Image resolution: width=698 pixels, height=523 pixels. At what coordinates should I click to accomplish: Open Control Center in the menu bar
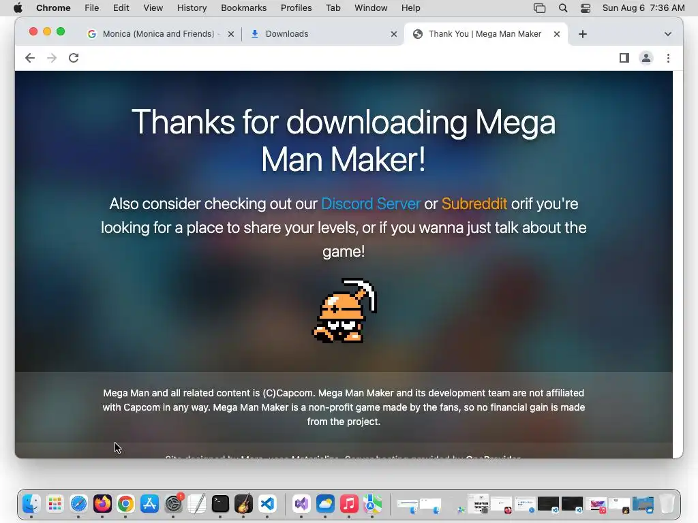(586, 8)
